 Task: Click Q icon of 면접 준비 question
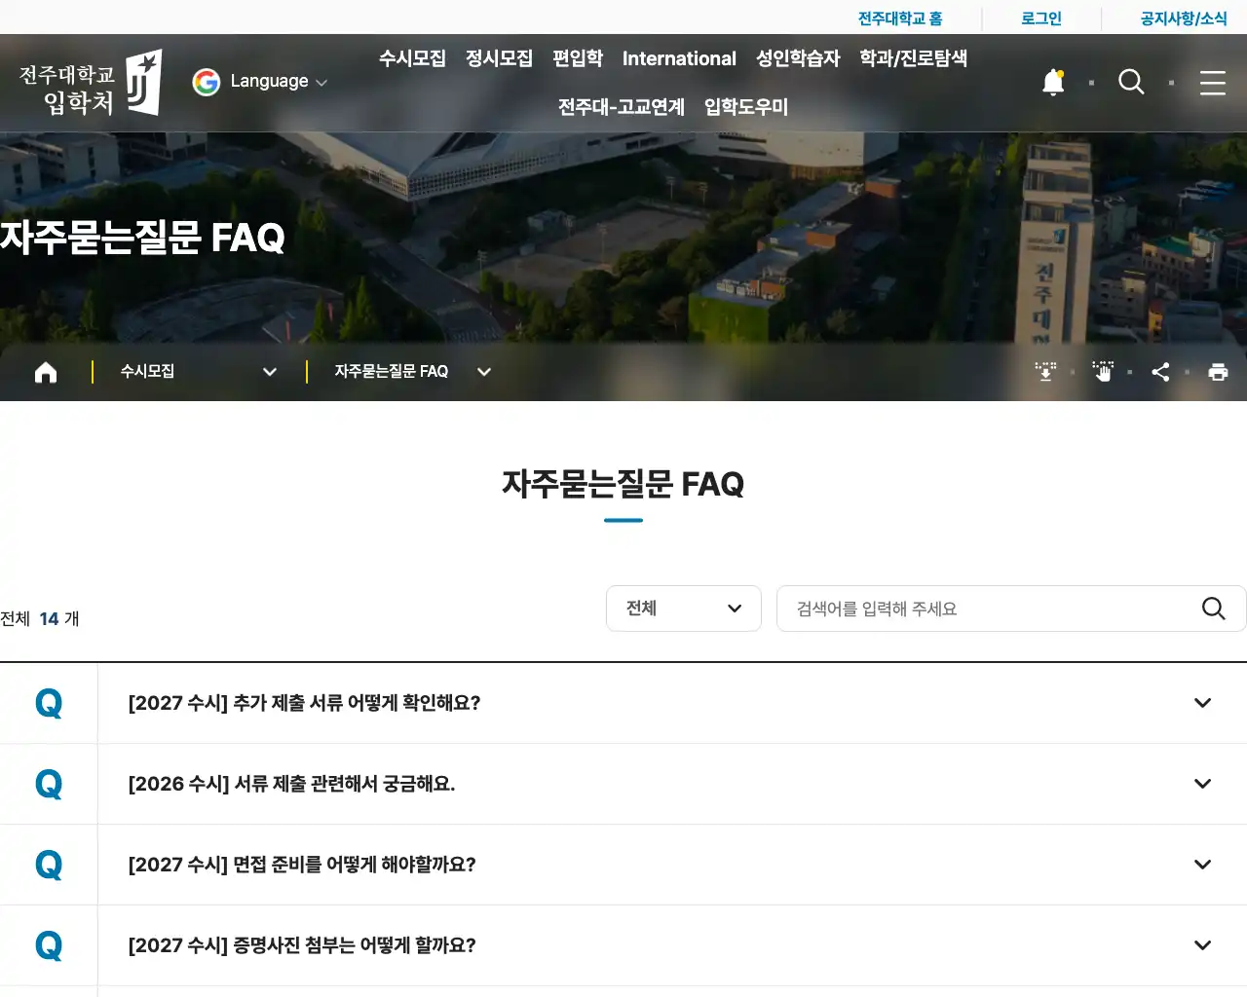coord(49,865)
